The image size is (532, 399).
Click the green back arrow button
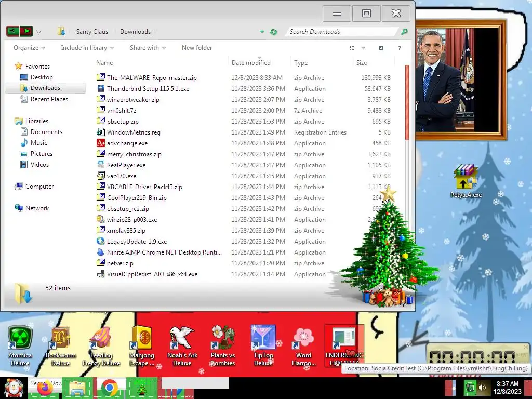pos(12,32)
